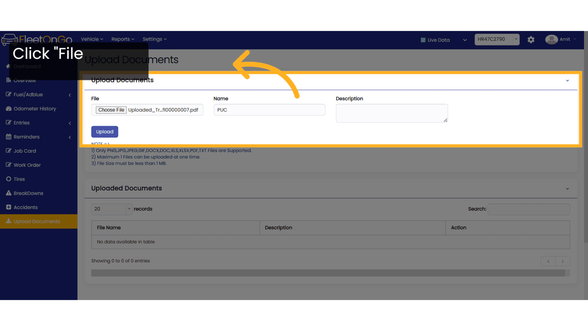The image size is (588, 331).
Task: Expand the Fuel/Adblue submenu arrow
Action: [x=70, y=95]
